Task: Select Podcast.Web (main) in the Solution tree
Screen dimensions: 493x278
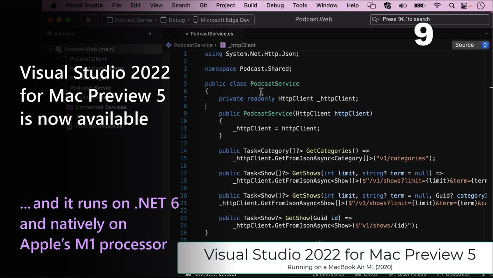Action: click(x=89, y=49)
